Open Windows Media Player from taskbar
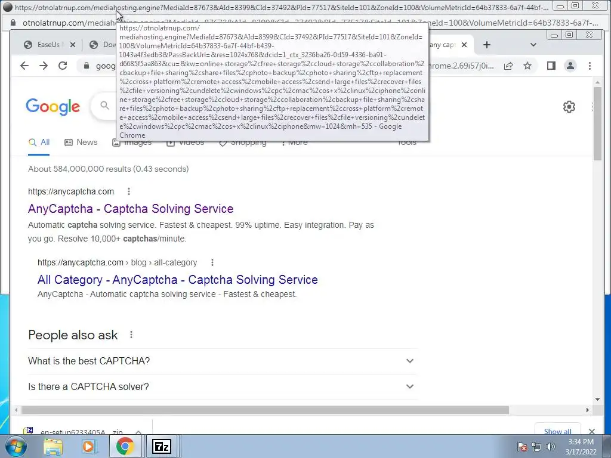The image size is (611, 458). point(90,446)
